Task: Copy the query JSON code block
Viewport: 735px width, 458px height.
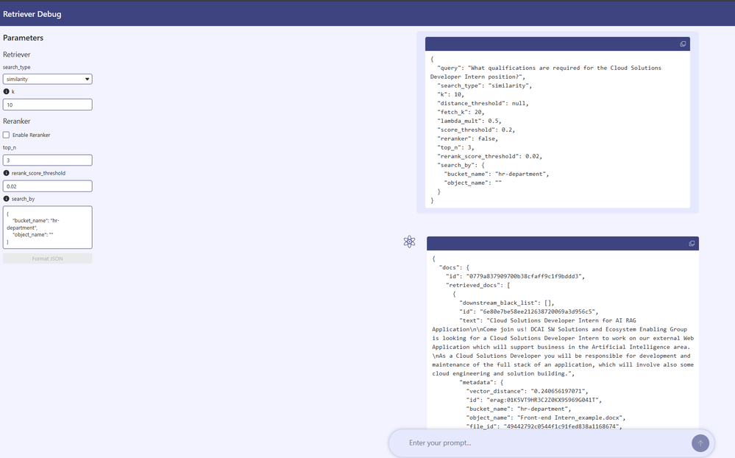Action: tap(683, 44)
